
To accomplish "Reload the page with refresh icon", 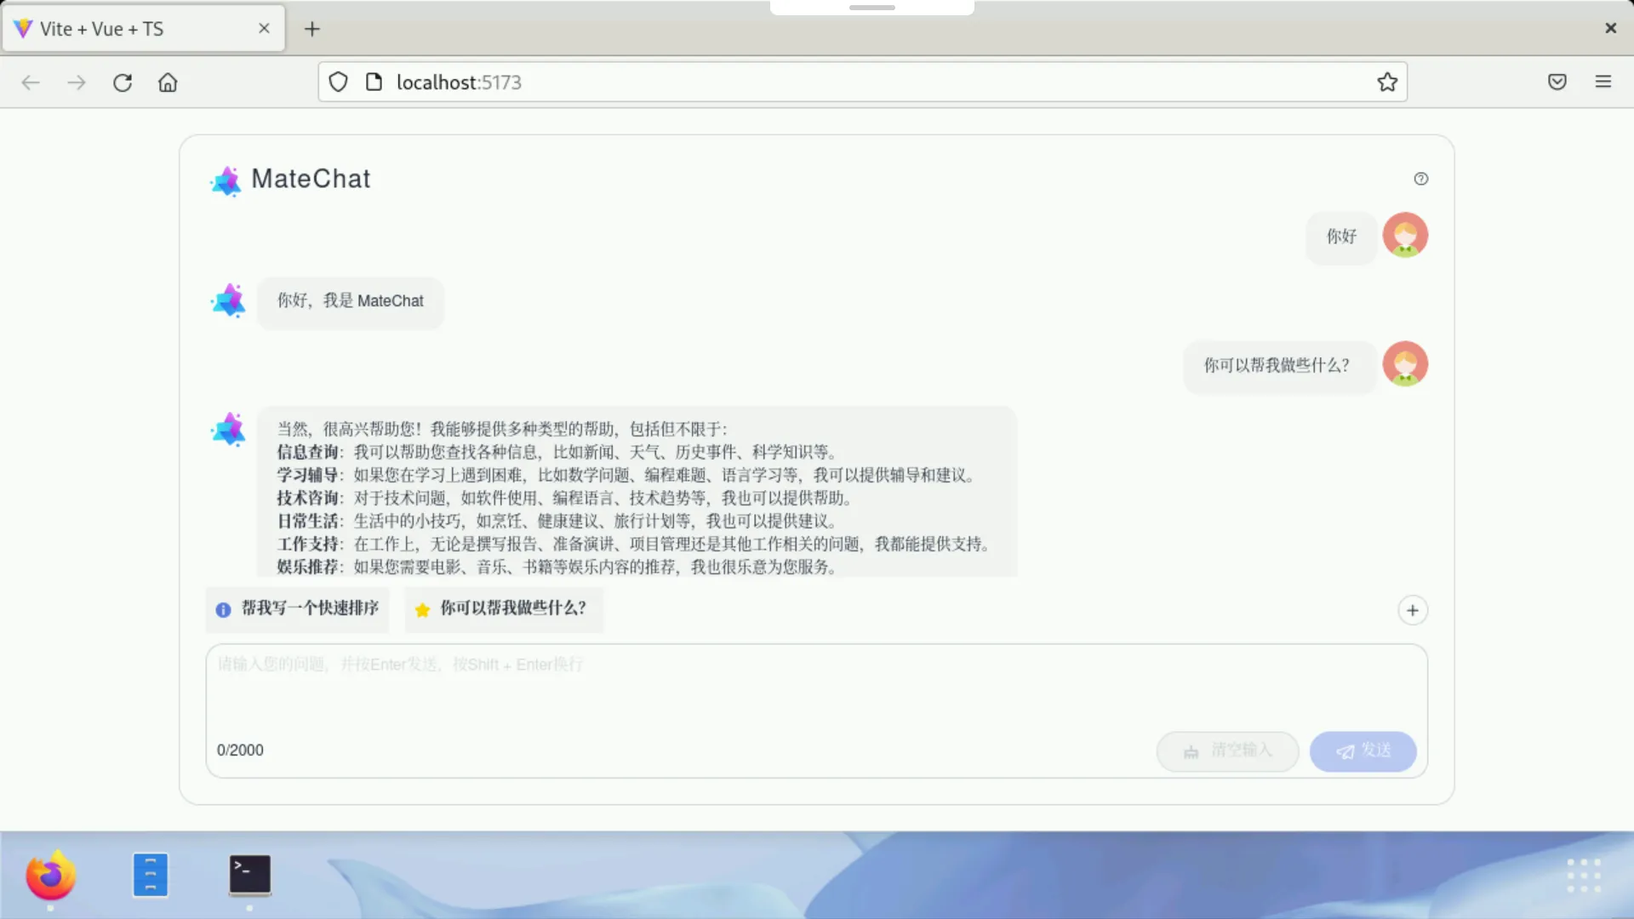I will pos(123,83).
